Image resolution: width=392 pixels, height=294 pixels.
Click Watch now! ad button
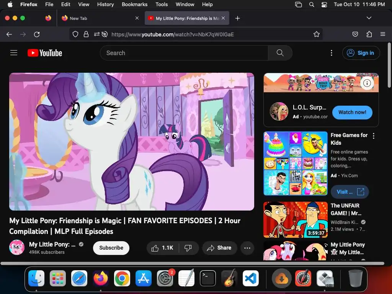pyautogui.click(x=352, y=112)
